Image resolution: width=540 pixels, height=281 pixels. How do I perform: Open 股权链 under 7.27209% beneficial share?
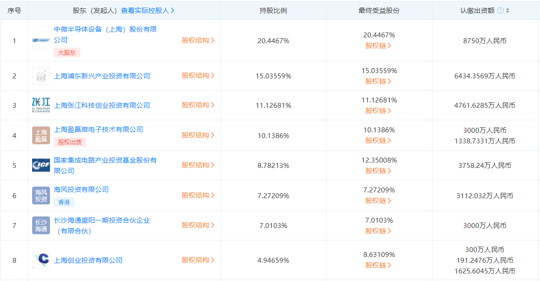[378, 201]
